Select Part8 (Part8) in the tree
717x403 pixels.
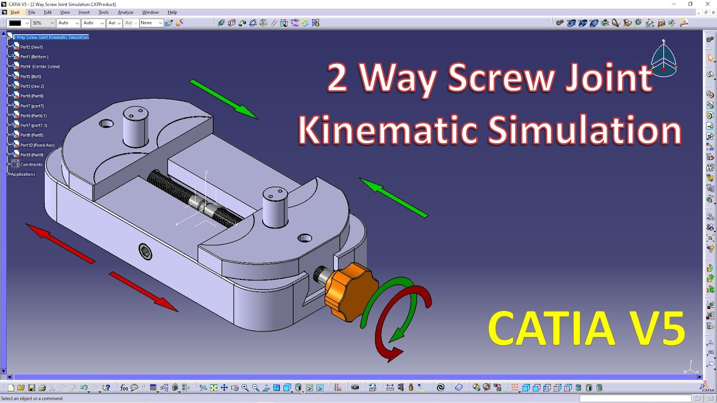32,135
